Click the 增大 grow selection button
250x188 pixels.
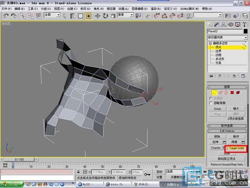(x=236, y=109)
